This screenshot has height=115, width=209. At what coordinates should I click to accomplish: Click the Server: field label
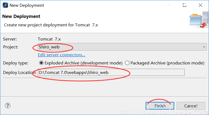pyautogui.click(x=10, y=39)
